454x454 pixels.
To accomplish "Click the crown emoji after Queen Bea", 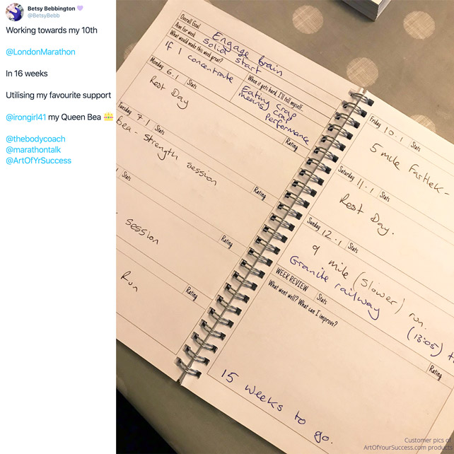I will (x=109, y=117).
